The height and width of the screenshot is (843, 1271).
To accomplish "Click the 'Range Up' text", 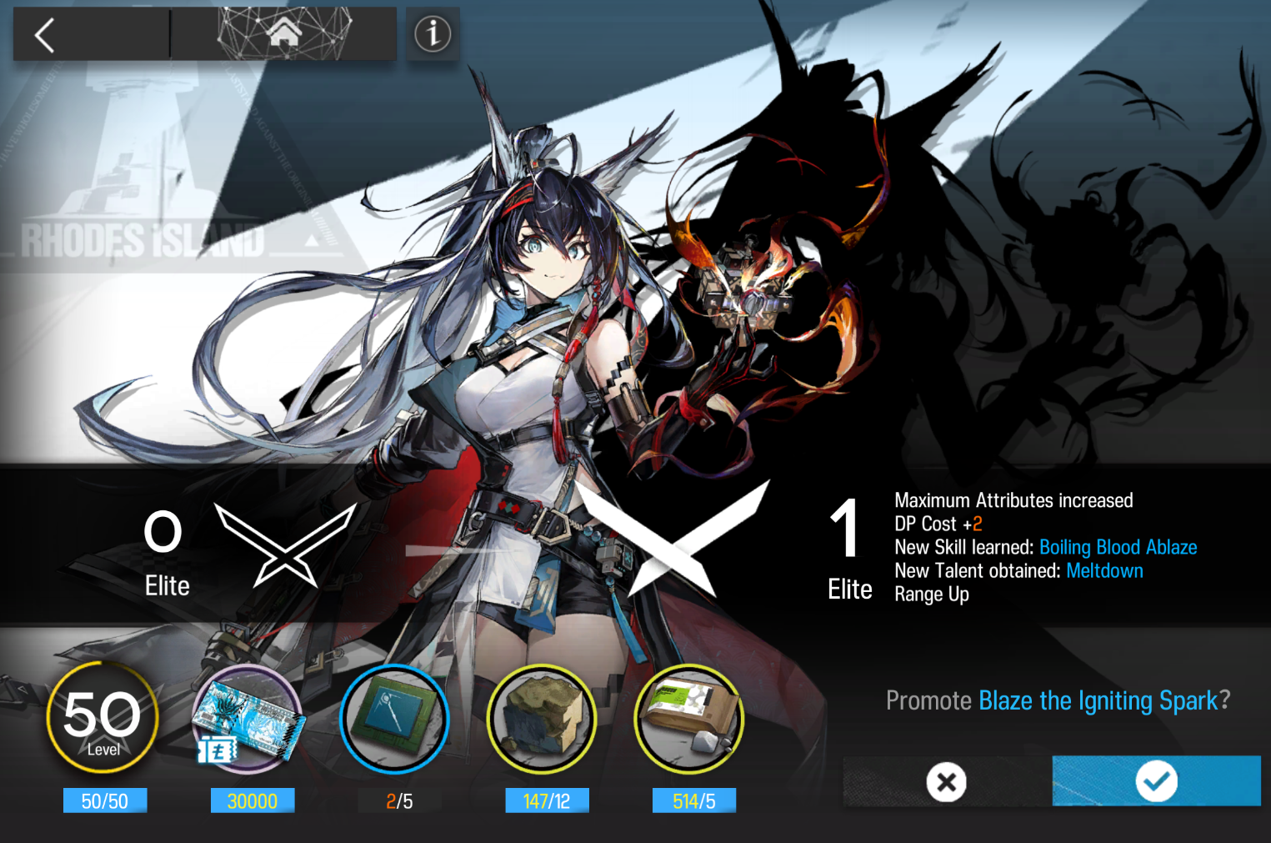I will point(932,594).
